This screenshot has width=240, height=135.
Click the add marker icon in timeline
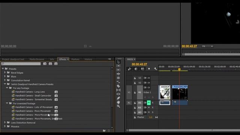point(149,69)
